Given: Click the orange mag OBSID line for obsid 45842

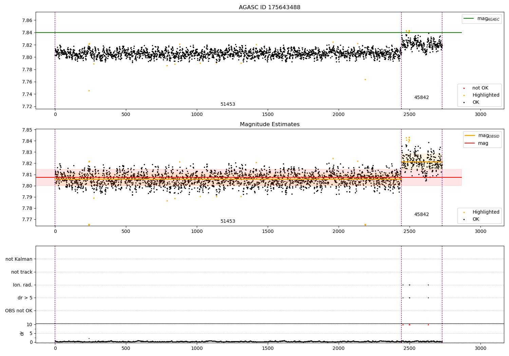Looking at the screenshot, I should click(422, 162).
